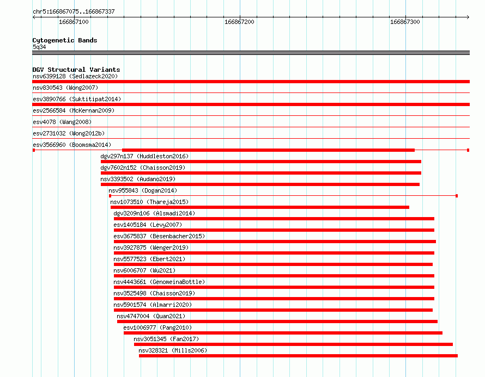Click the thin red line under nsv830543
This screenshot has height=377, width=485.
coord(251,92)
